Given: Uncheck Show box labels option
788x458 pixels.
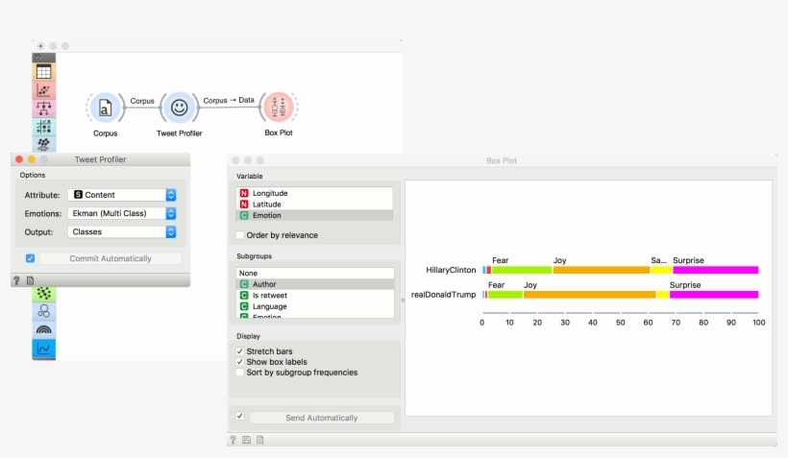Looking at the screenshot, I should 240,362.
